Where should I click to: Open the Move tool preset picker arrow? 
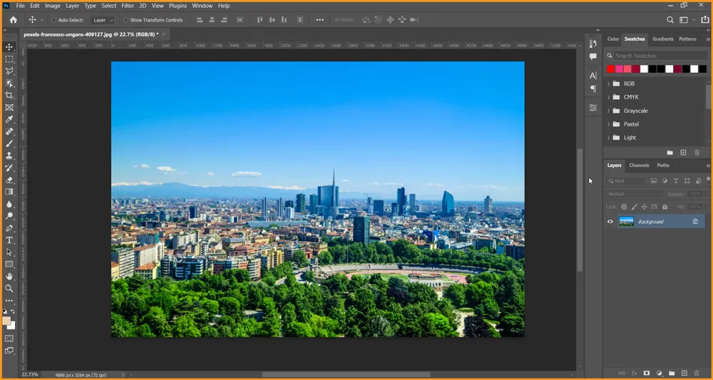click(x=42, y=20)
